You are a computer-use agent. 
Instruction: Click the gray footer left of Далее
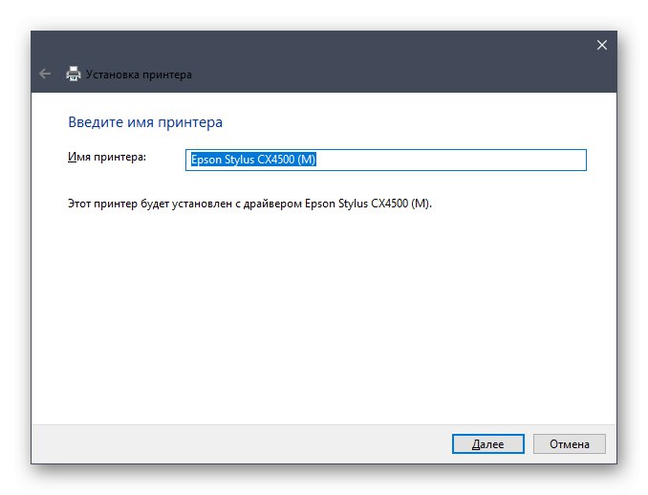[x=239, y=443]
